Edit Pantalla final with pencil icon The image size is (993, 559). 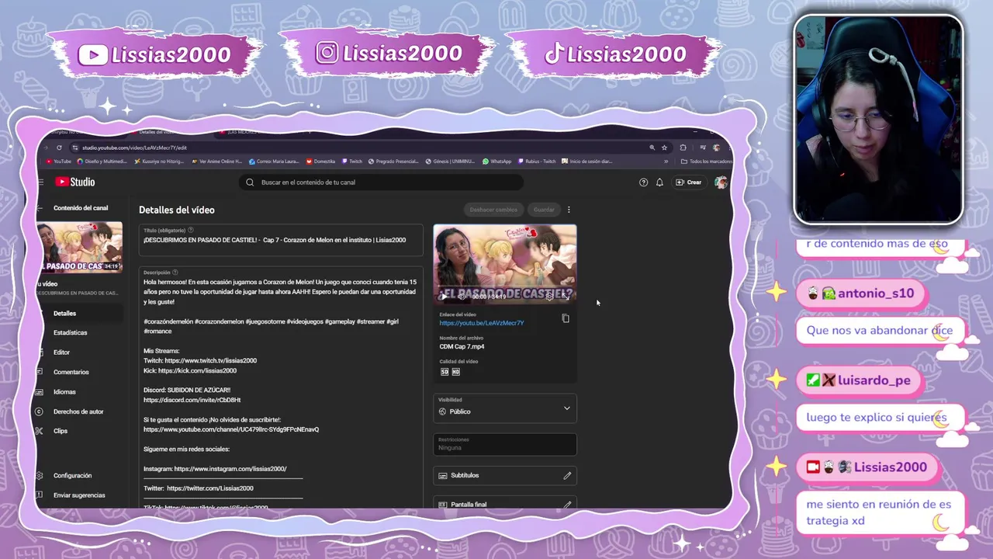(567, 505)
